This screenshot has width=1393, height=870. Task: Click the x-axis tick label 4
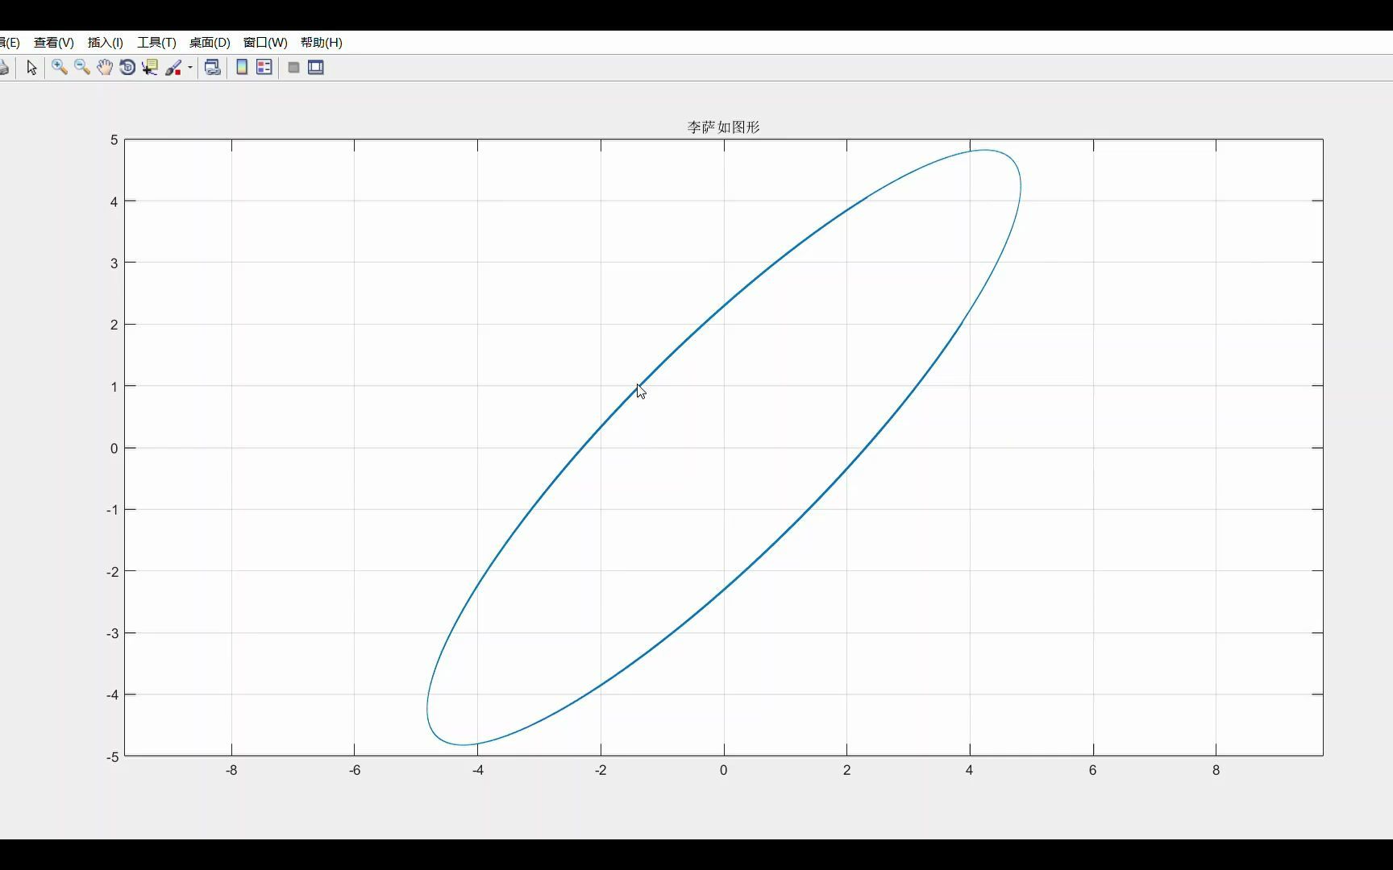[x=970, y=770]
